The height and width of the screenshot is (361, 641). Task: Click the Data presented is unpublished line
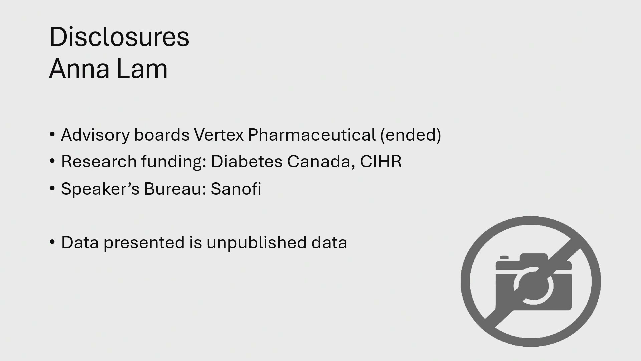(x=204, y=242)
